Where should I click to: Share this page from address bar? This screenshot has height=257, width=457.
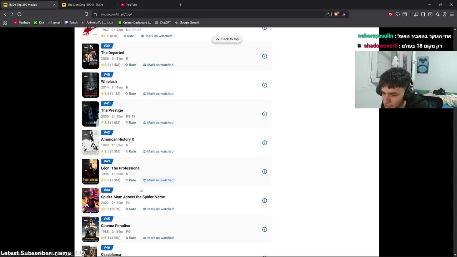(x=327, y=14)
